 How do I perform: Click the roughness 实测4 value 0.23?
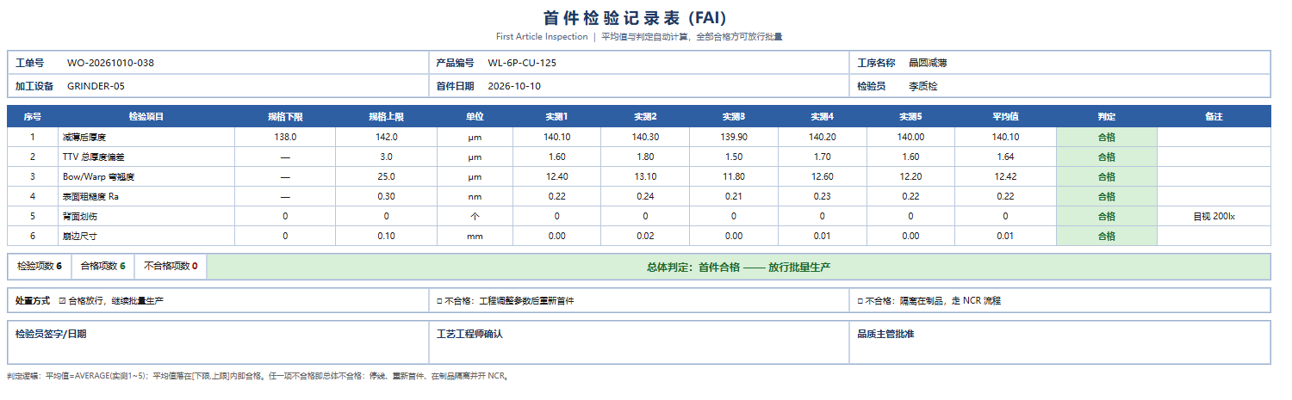823,196
